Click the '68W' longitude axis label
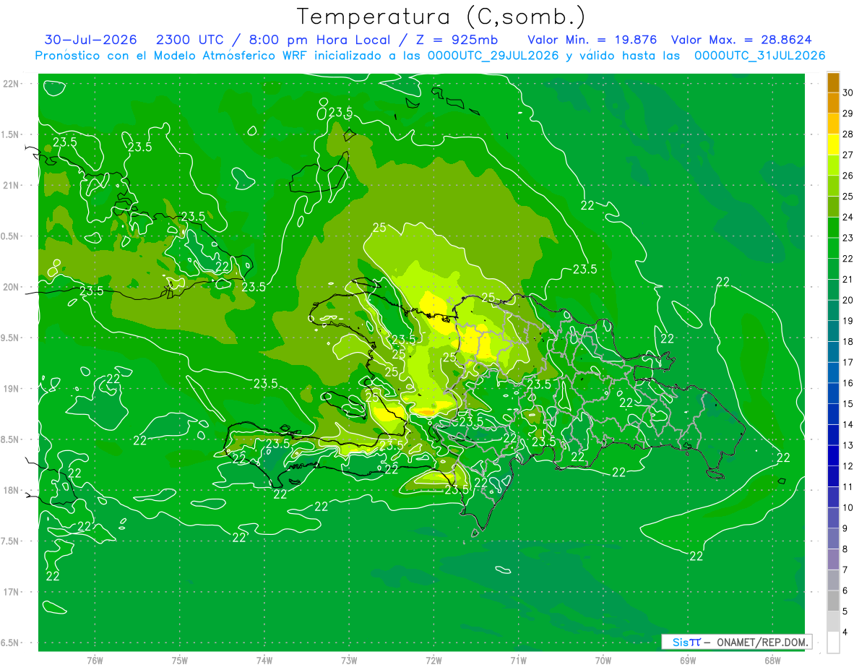This screenshot has width=867, height=670. (772, 661)
